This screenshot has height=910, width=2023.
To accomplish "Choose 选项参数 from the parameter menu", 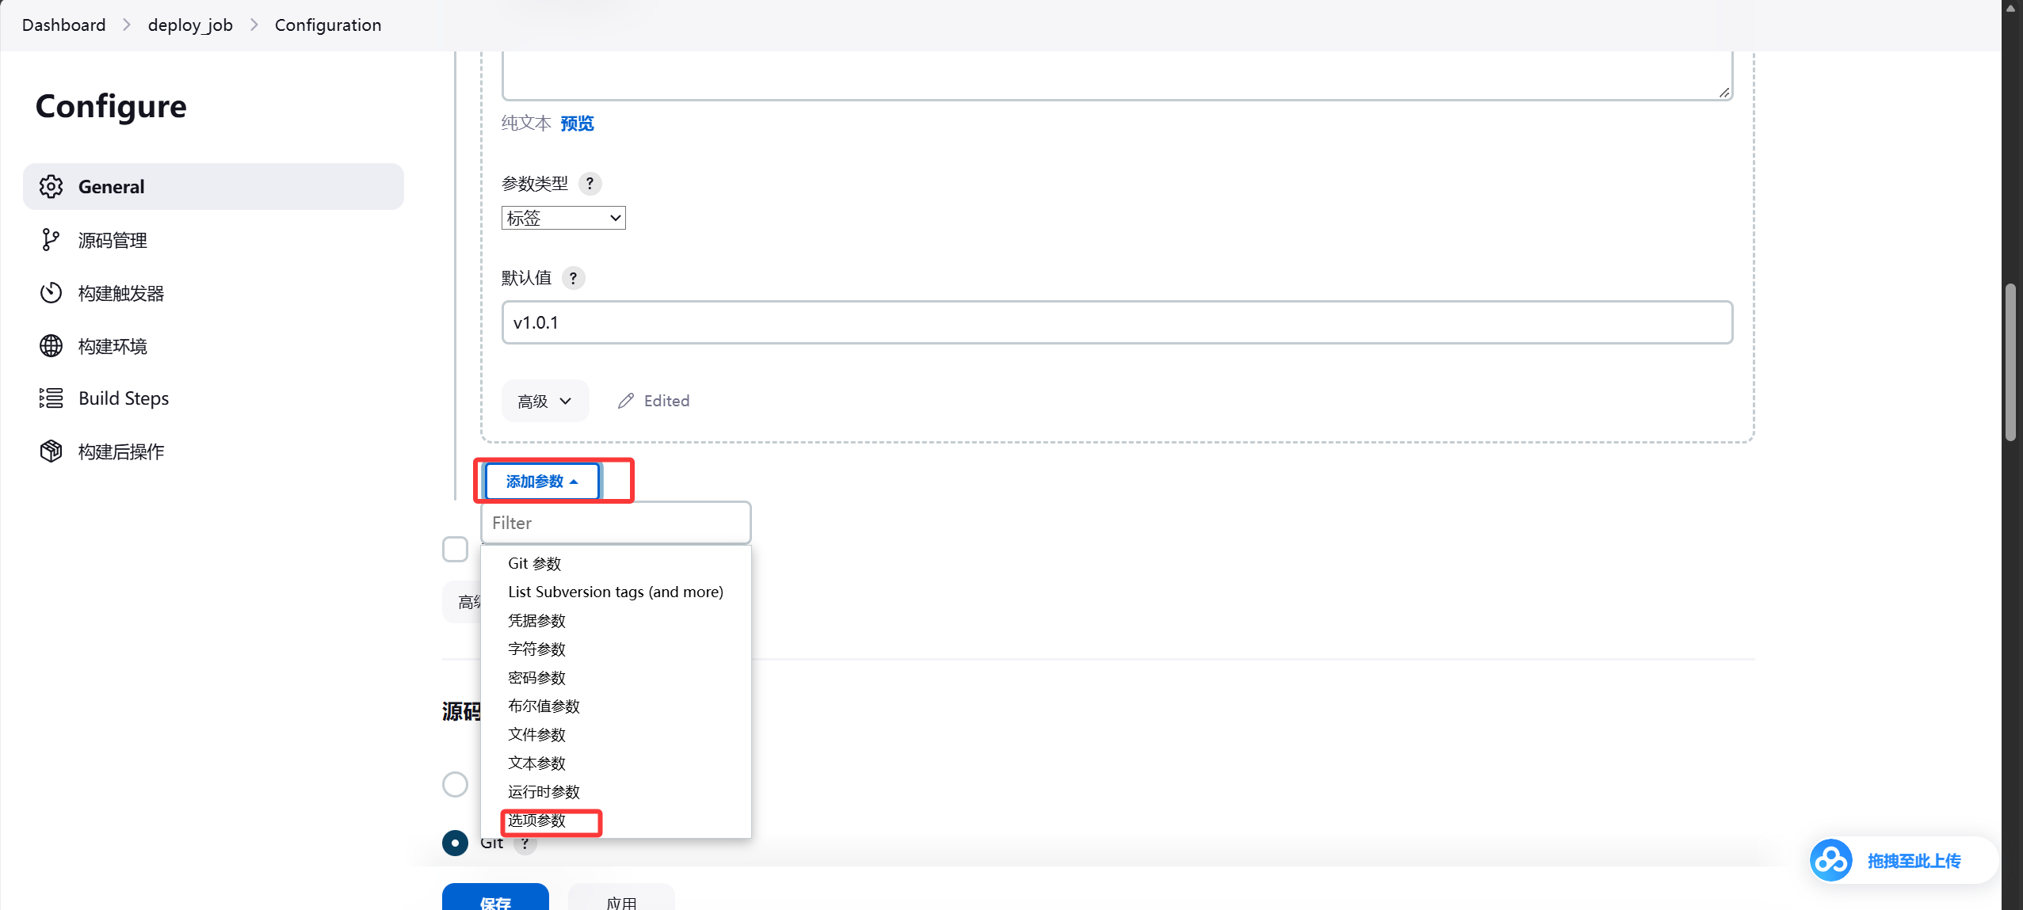I will coord(536,821).
